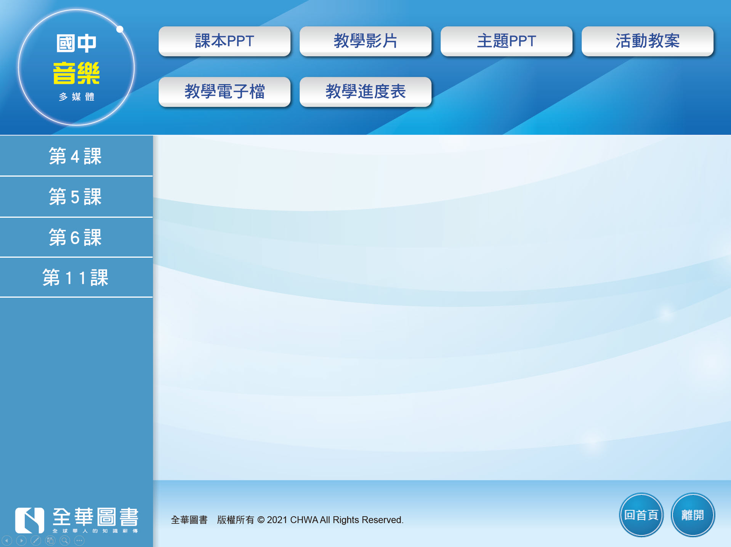Viewport: 731px width, 547px height.
Task: Show all slides grid icon
Action: 50,541
